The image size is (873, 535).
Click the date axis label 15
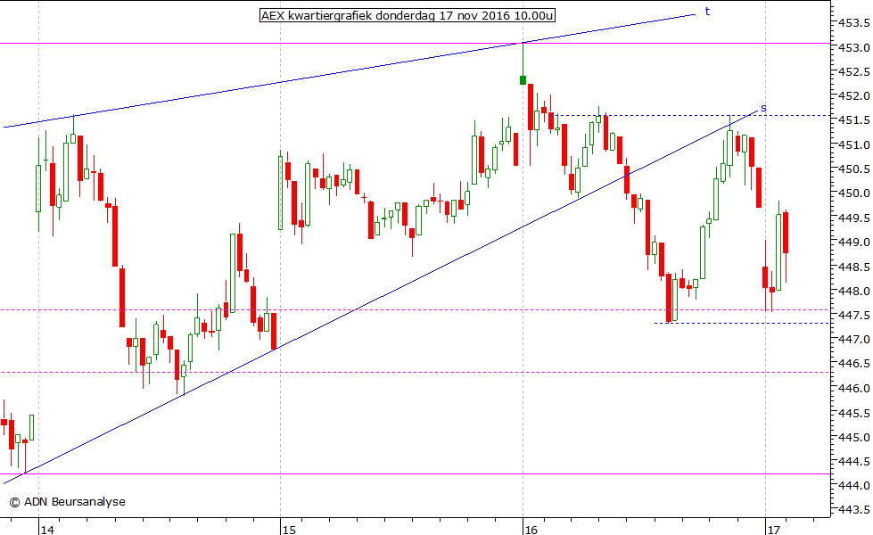289,530
